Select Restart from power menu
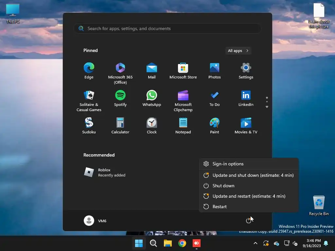The height and width of the screenshot is (251, 335). [x=249, y=207]
